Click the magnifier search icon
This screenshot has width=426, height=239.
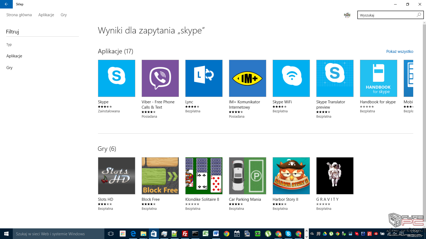(x=419, y=15)
